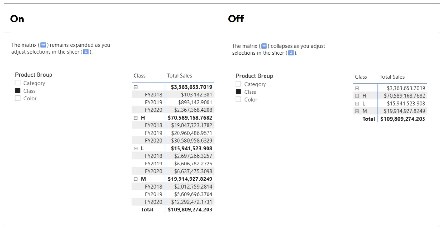The width and height of the screenshot is (444, 229).
Task: Check Category in the Off section slicer
Action: [x=238, y=84]
